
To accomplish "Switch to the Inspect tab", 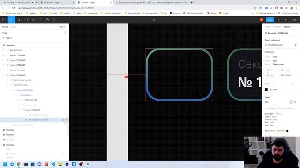I will tap(286, 27).
